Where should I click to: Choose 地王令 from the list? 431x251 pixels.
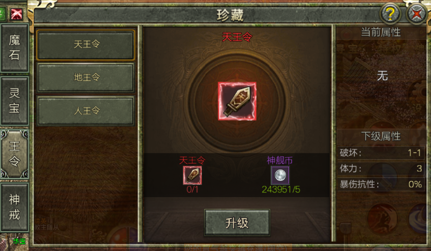click(x=86, y=77)
